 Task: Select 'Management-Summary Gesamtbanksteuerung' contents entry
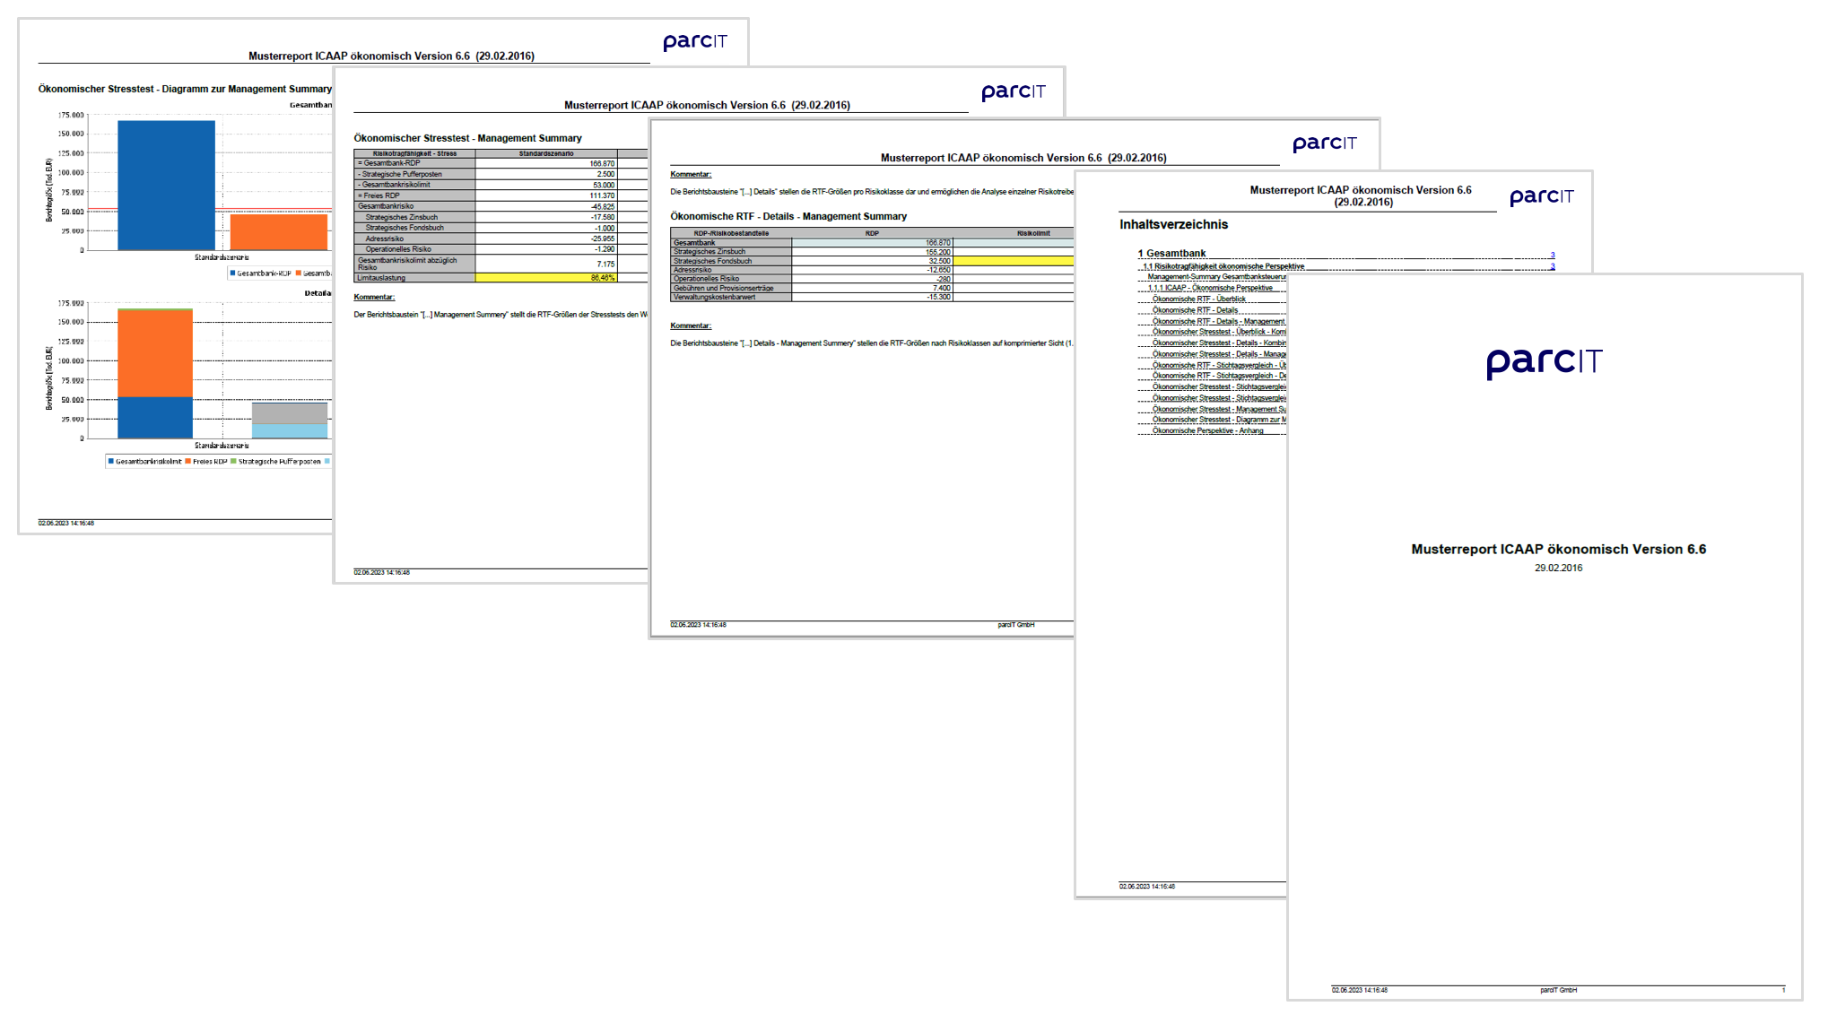[x=1216, y=277]
